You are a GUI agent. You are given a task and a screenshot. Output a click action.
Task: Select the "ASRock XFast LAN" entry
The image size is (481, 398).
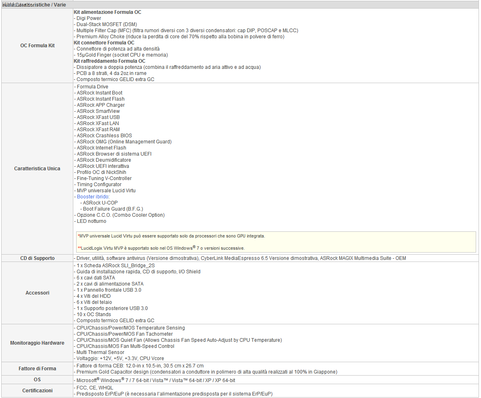click(97, 124)
